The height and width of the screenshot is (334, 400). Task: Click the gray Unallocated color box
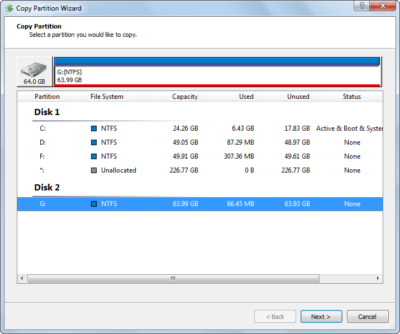[94, 170]
